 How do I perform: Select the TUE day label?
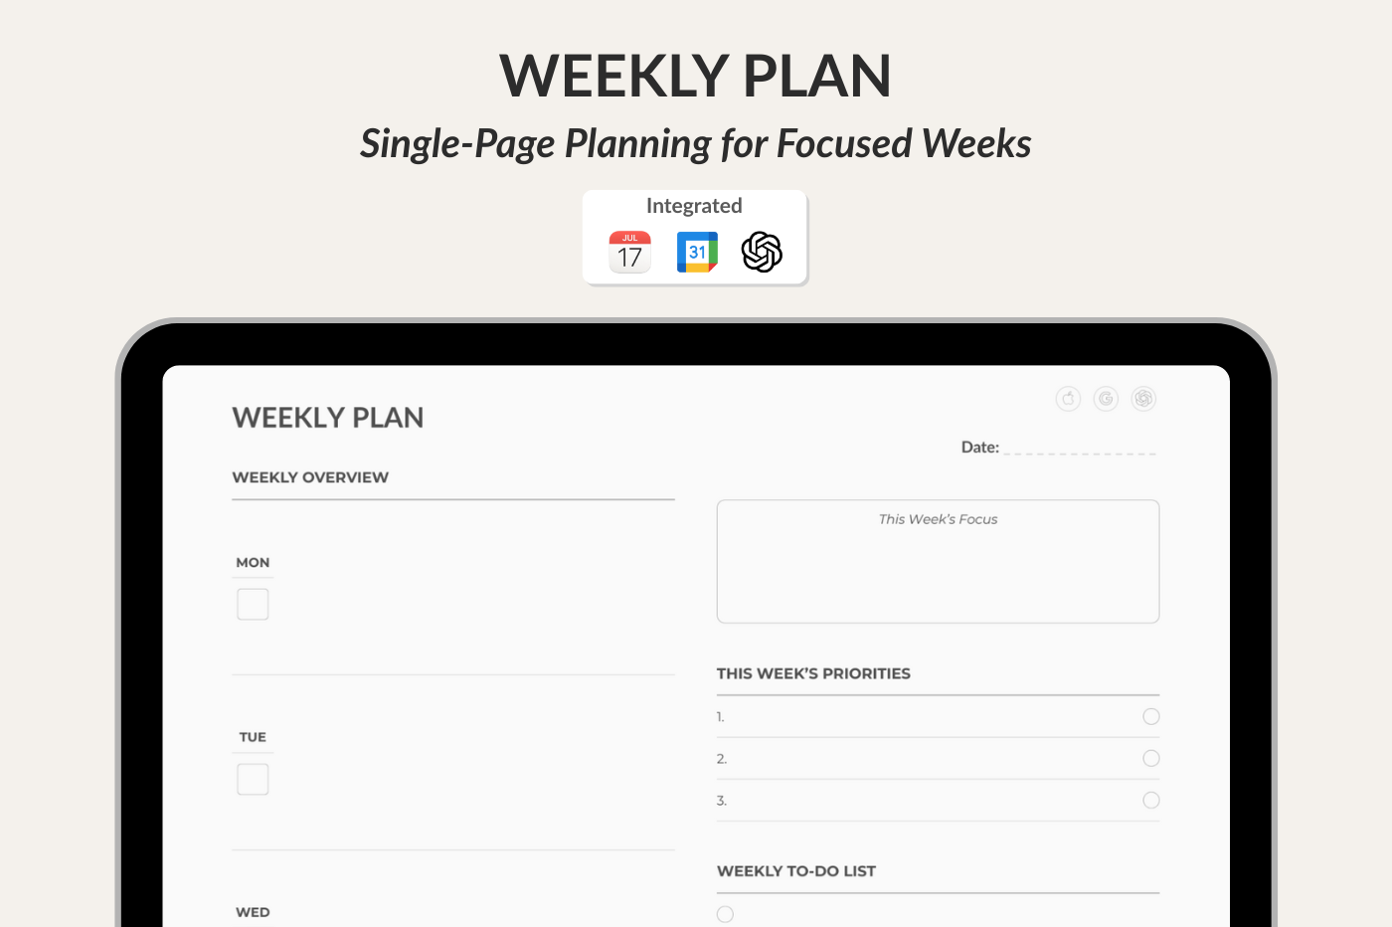253,737
